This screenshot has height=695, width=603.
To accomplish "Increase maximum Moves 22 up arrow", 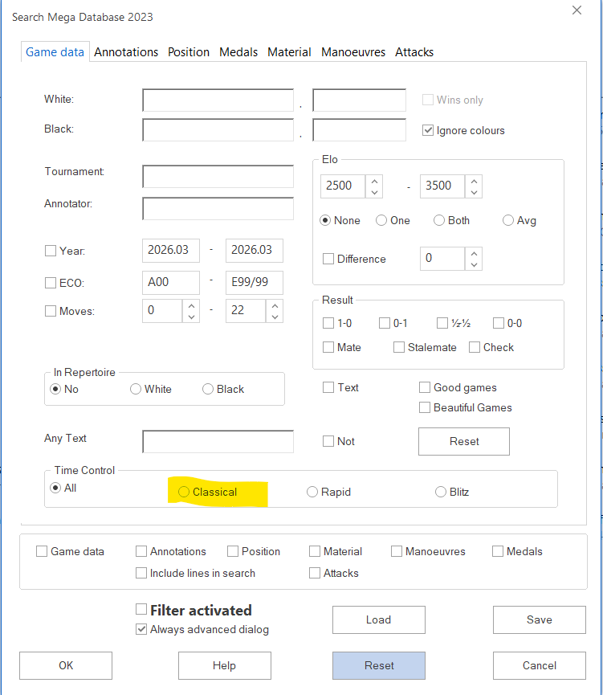I will point(275,306).
